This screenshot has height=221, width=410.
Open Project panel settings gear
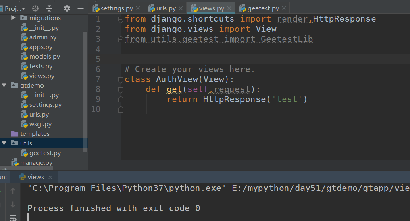pyautogui.click(x=67, y=8)
